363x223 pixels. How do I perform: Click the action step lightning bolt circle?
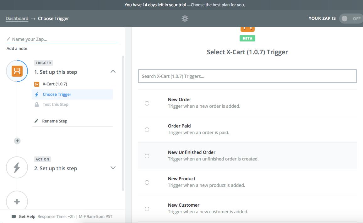pyautogui.click(x=17, y=167)
